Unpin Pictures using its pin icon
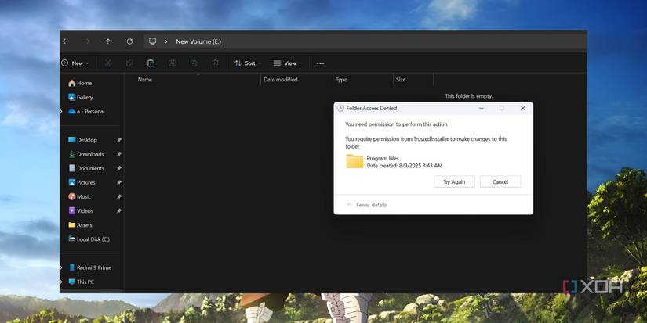This screenshot has width=647, height=323. tap(119, 182)
